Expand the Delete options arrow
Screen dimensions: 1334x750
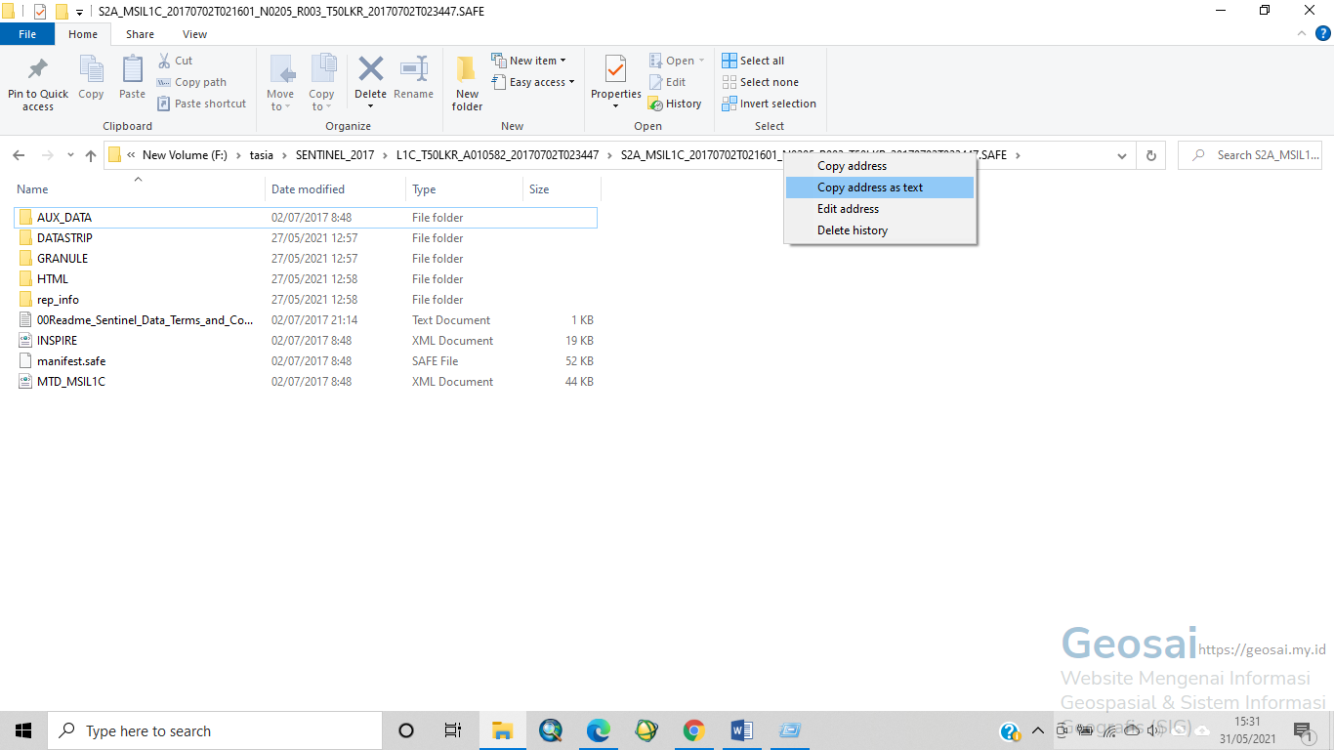point(370,107)
